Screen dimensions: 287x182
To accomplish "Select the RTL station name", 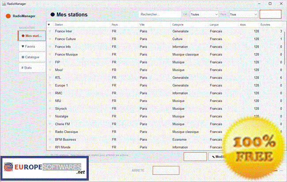I will click(x=58, y=78).
